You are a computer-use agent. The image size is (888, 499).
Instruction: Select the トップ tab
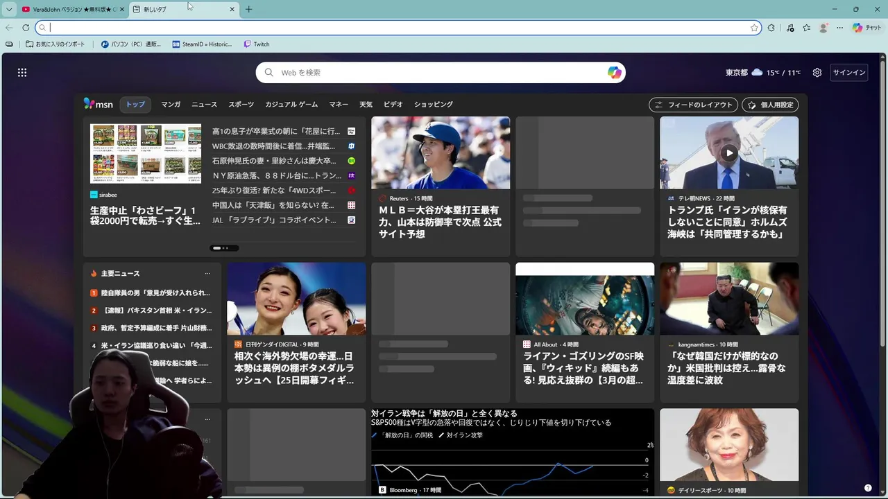[x=135, y=105]
